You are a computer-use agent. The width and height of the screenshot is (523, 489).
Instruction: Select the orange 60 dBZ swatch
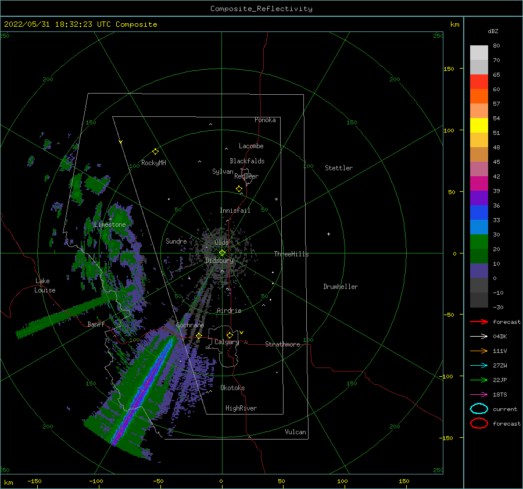479,96
